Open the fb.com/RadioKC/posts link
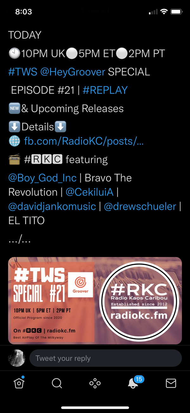The image size is (190, 413). [84, 141]
